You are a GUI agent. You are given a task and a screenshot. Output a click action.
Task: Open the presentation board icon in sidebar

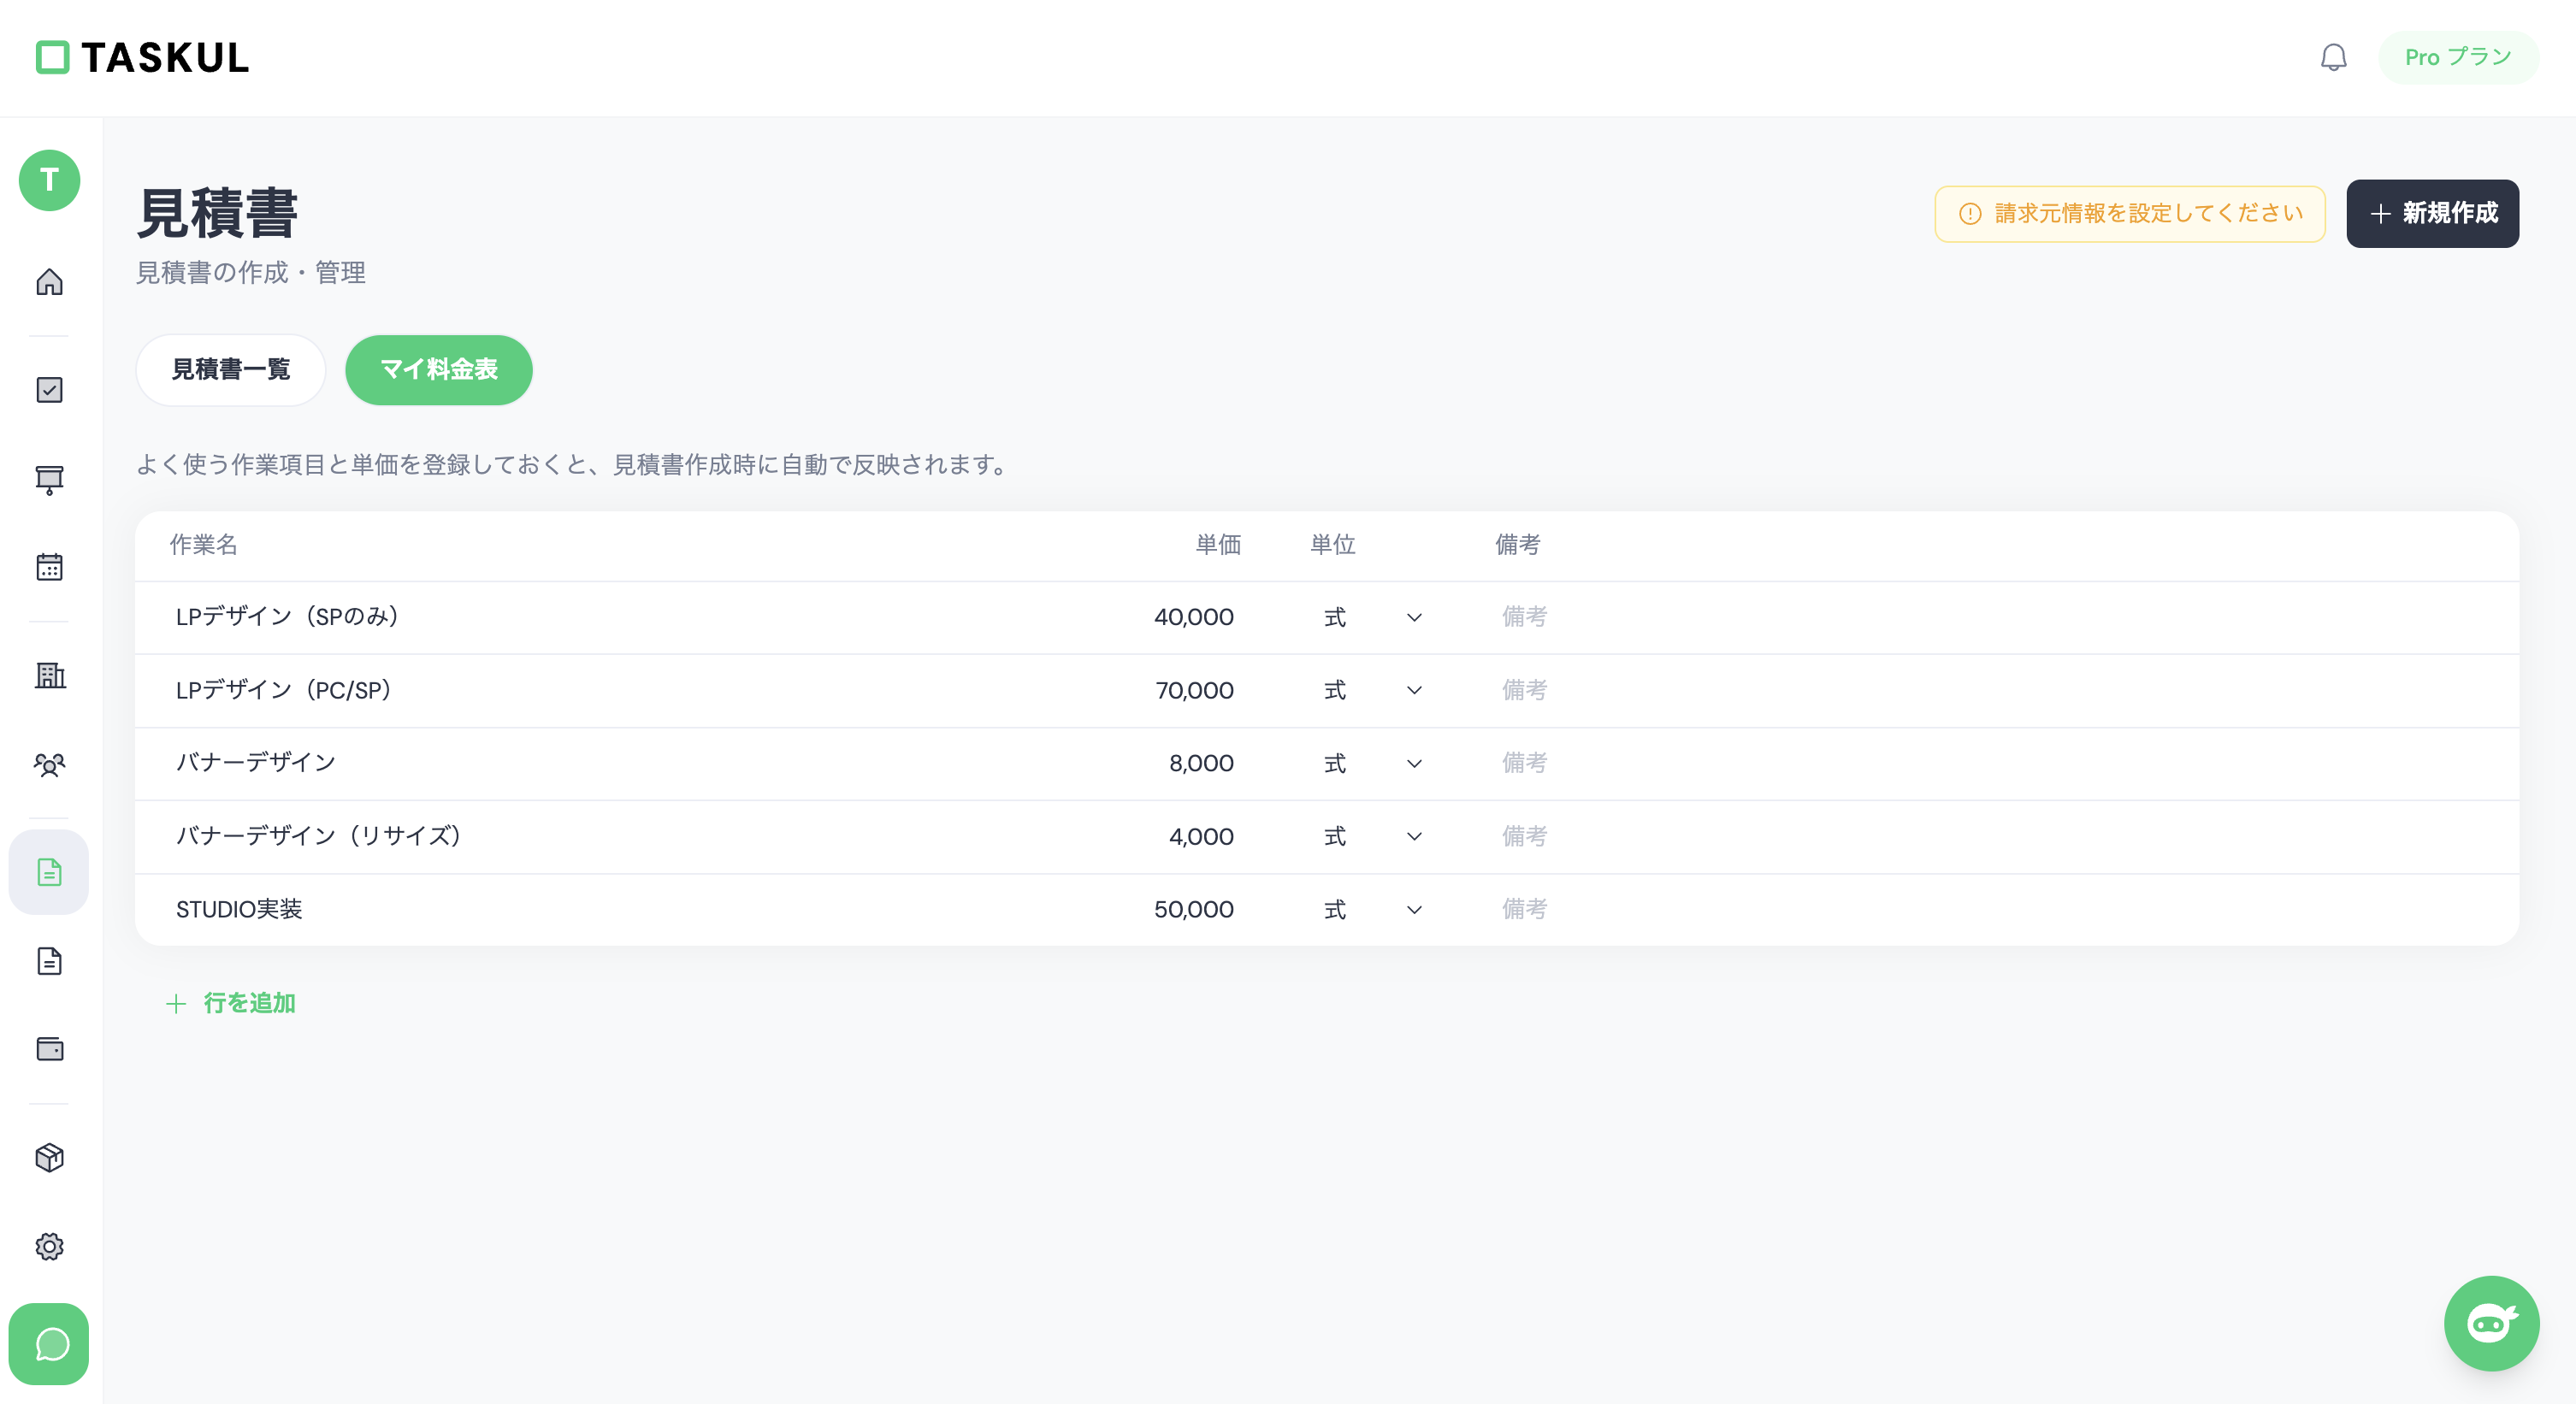pyautogui.click(x=49, y=479)
